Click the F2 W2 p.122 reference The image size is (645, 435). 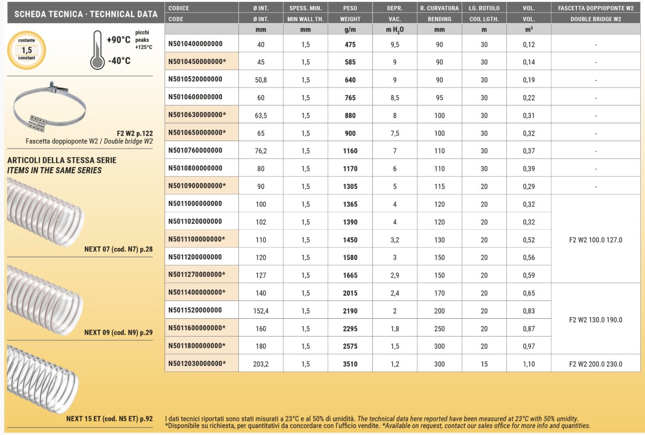click(x=135, y=134)
